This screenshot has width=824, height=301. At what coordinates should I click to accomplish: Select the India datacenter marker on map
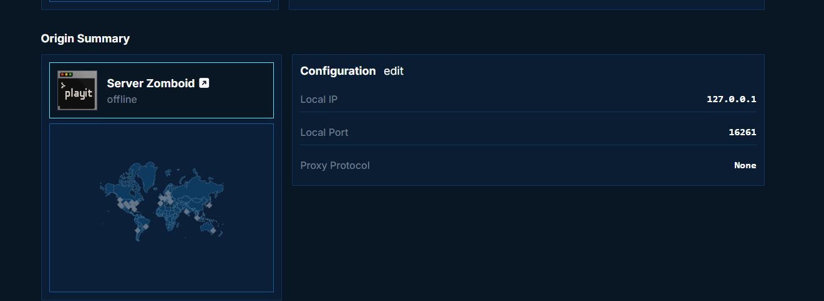[187, 212]
